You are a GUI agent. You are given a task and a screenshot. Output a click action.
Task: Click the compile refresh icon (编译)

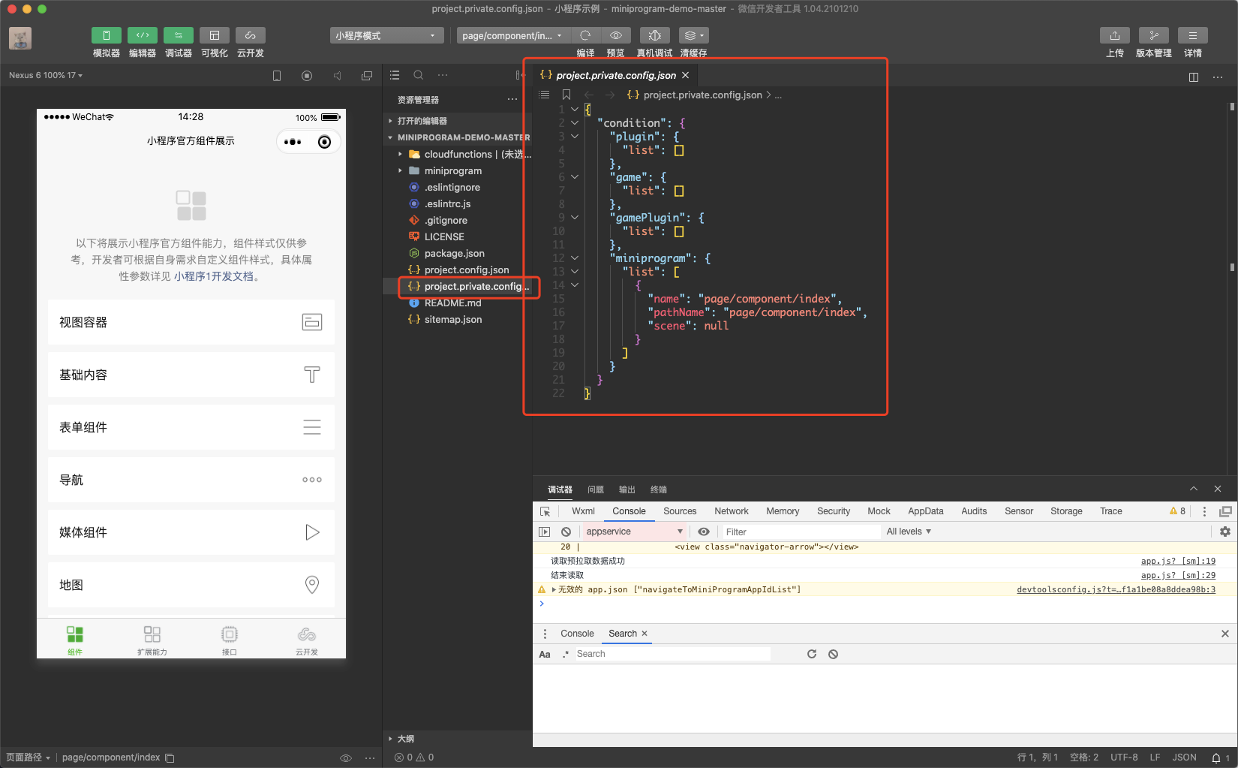click(585, 35)
